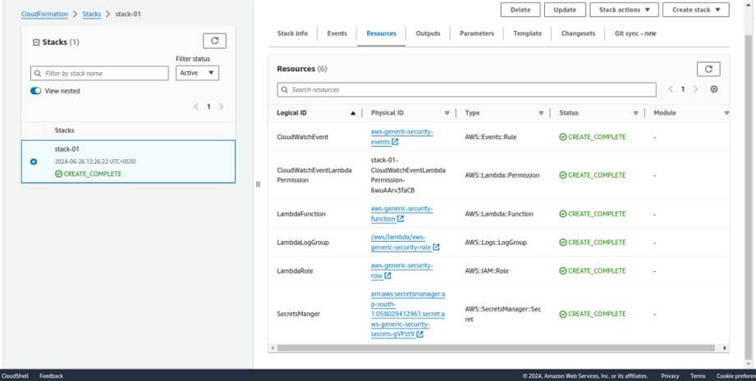Open external link icon for aws-generic-security-events
Screen dimensions: 756x381
coord(395,142)
